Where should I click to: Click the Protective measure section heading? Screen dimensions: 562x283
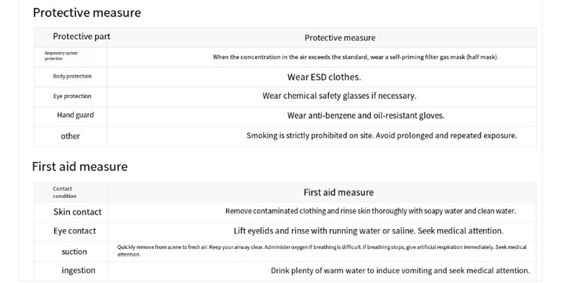coord(87,12)
